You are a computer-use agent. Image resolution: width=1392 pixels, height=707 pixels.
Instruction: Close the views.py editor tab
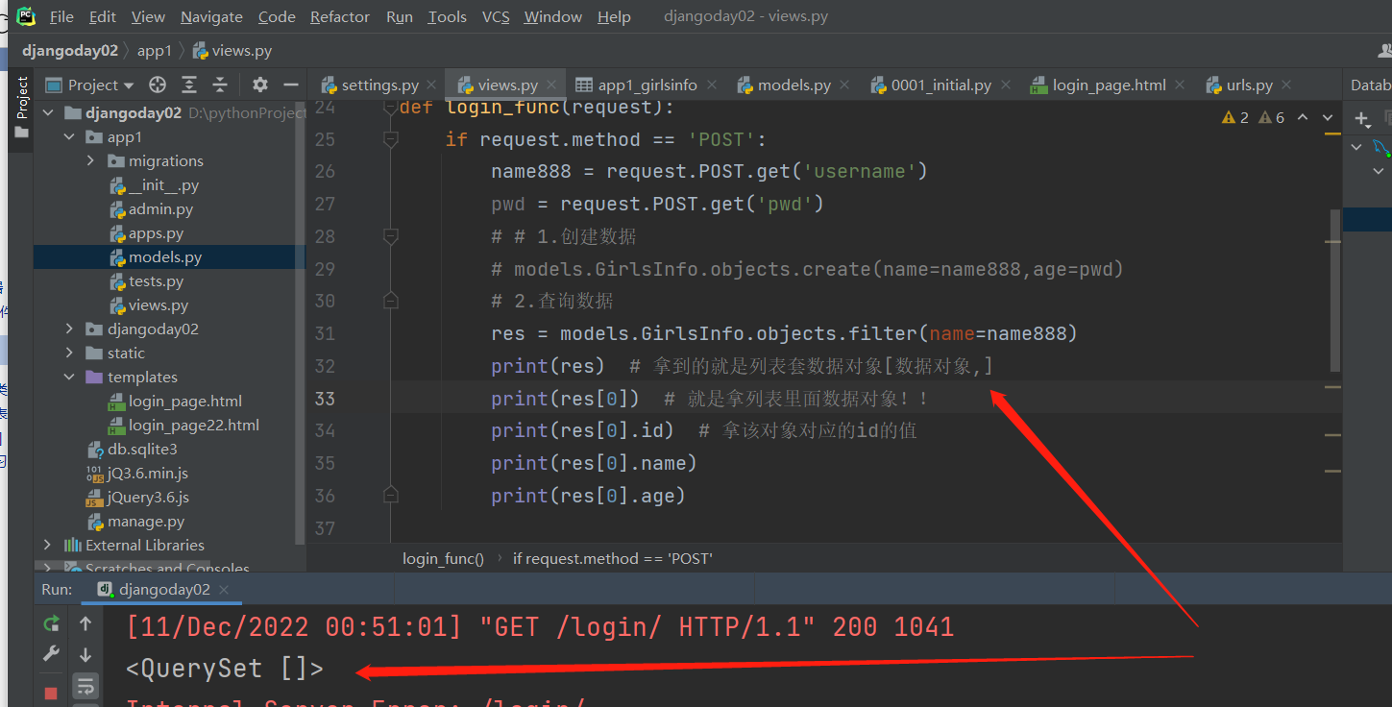(551, 85)
